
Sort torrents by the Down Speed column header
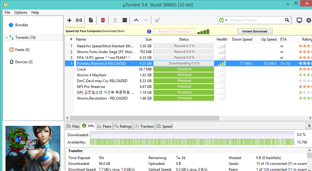(x=242, y=39)
